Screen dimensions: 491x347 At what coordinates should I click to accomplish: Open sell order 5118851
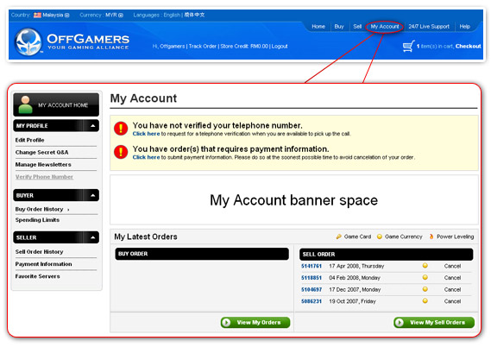pyautogui.click(x=312, y=278)
